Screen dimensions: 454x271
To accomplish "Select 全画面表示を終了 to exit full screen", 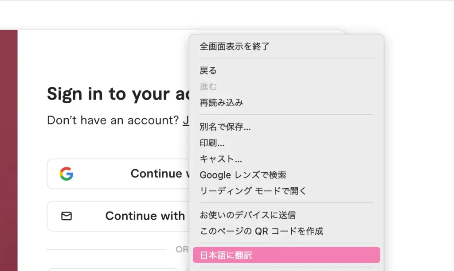I will pyautogui.click(x=235, y=46).
